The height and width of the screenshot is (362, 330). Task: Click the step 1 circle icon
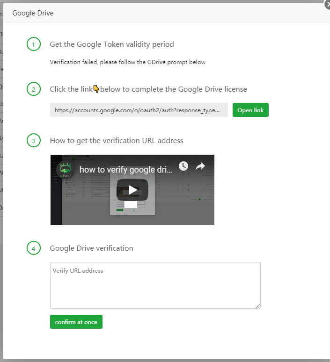pos(34,44)
